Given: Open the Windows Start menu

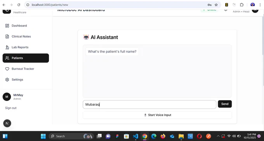Looking at the screenshot, I should tap(43, 136).
